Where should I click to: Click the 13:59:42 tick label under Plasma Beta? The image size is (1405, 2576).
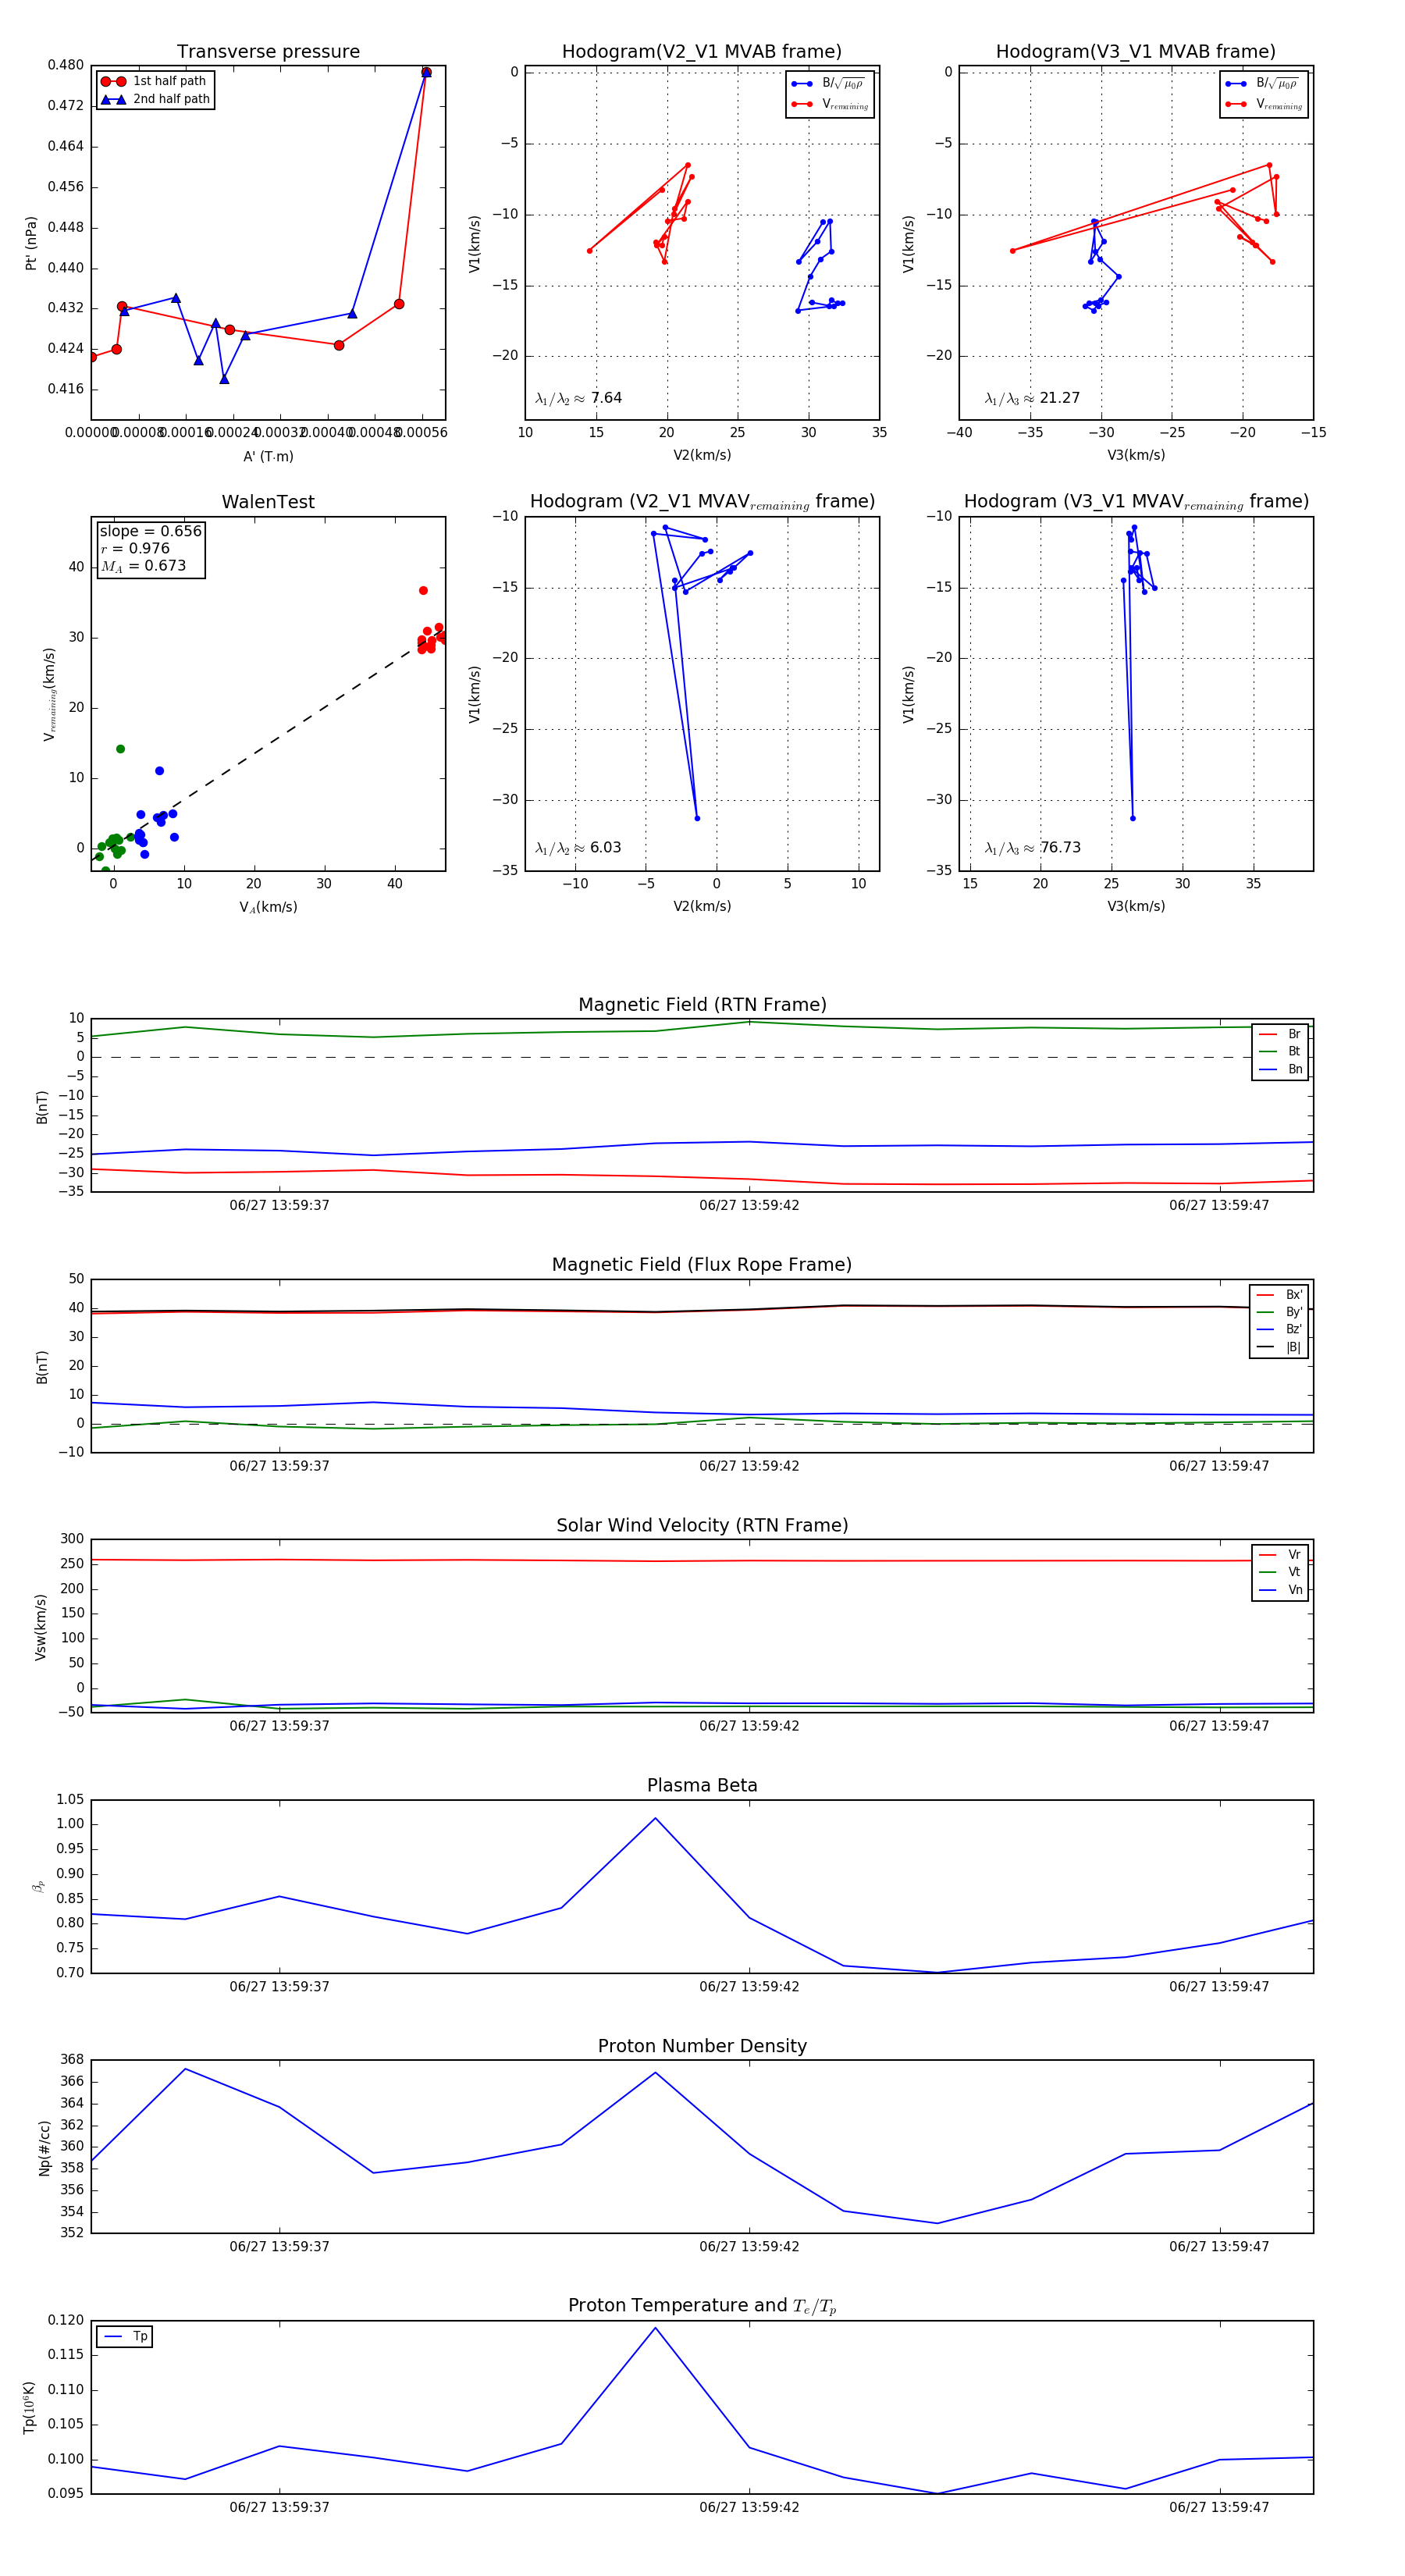click(749, 1986)
